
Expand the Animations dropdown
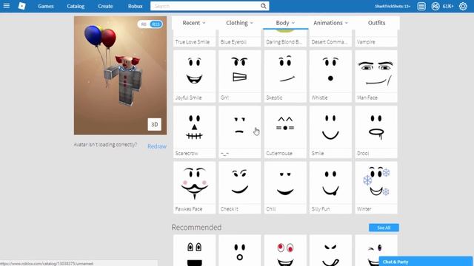(331, 23)
